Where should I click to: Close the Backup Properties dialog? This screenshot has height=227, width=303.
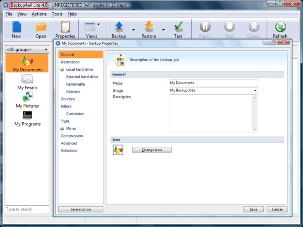click(284, 42)
